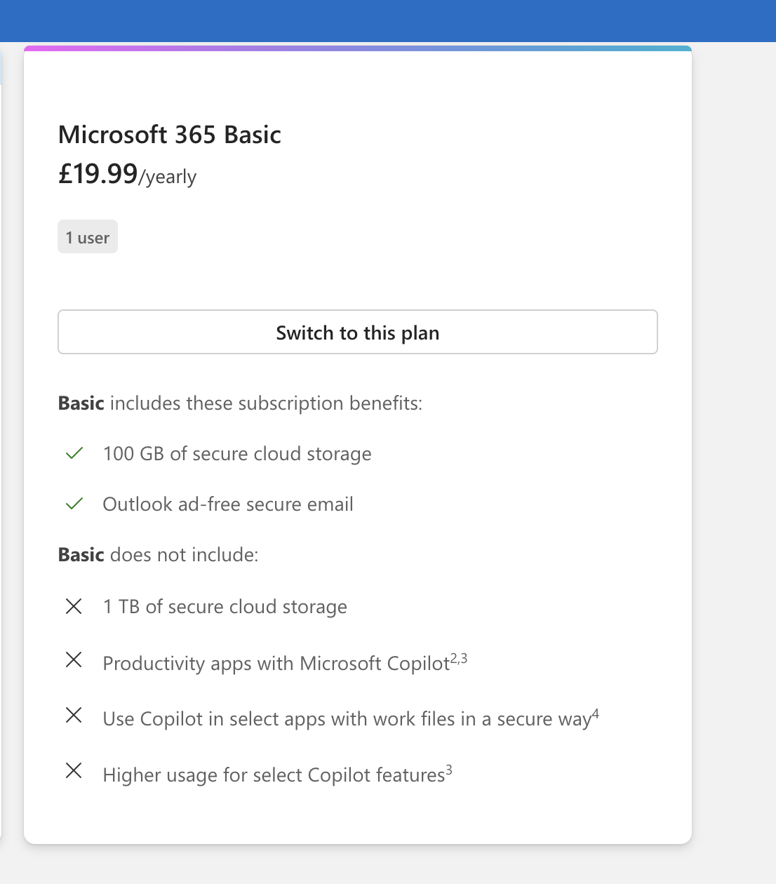This screenshot has height=884, width=776.
Task: Click the green checkmark beside 100 GB storage
Action: point(74,453)
